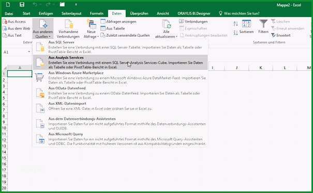Open the Alle aktualisieren dropdown
Viewport: 313px width, 193px height.
(166, 29)
